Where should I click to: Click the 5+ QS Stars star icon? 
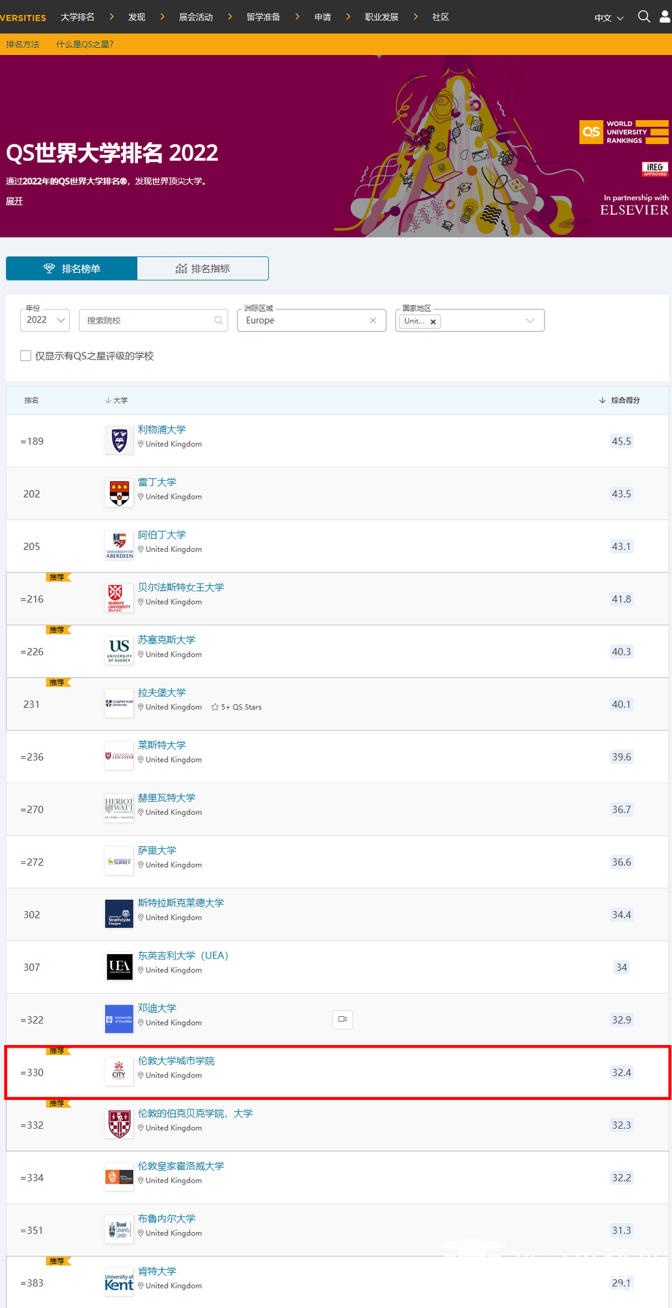coord(215,707)
